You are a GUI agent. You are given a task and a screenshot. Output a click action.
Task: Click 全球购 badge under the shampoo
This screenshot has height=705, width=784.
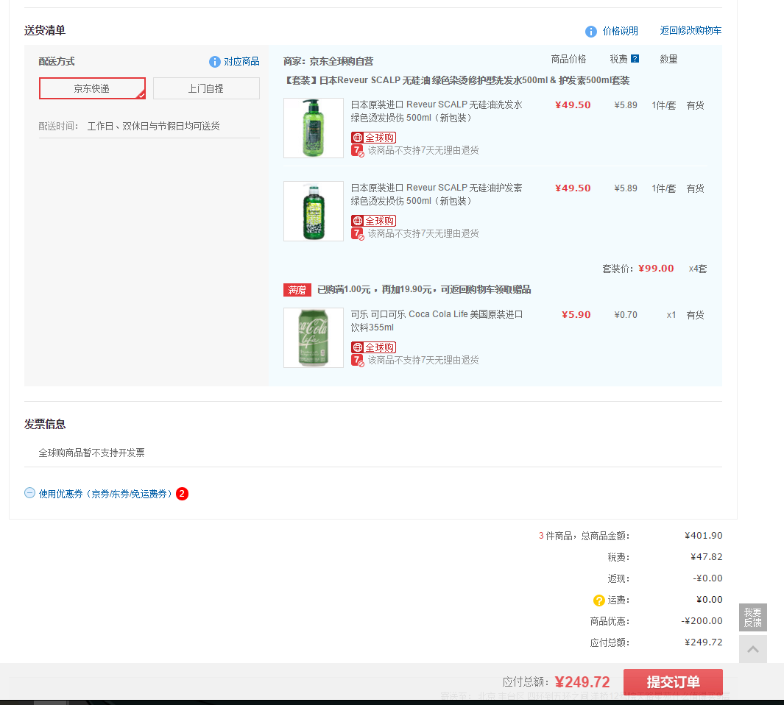[x=373, y=138]
